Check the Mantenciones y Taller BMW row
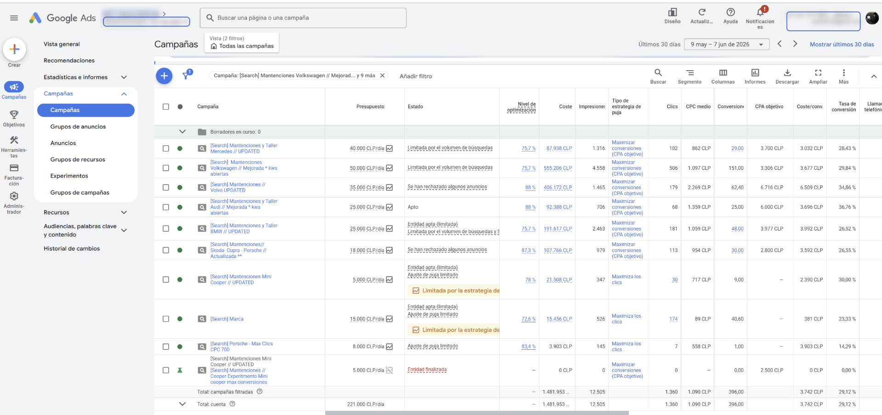The image size is (882, 415). click(166, 229)
